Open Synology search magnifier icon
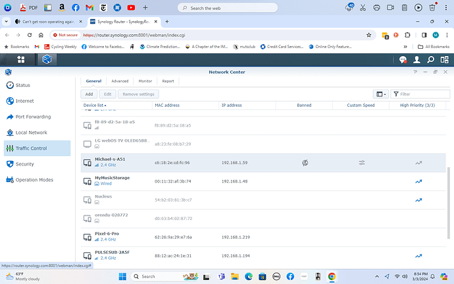The width and height of the screenshot is (454, 284). pyautogui.click(x=430, y=60)
